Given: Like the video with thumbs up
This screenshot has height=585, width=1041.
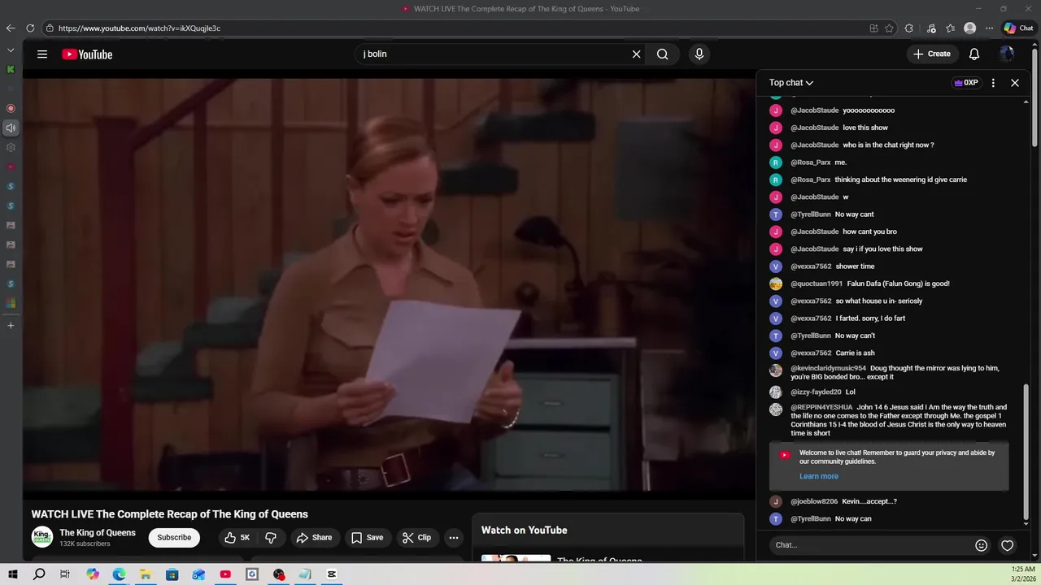Looking at the screenshot, I should coord(237,537).
